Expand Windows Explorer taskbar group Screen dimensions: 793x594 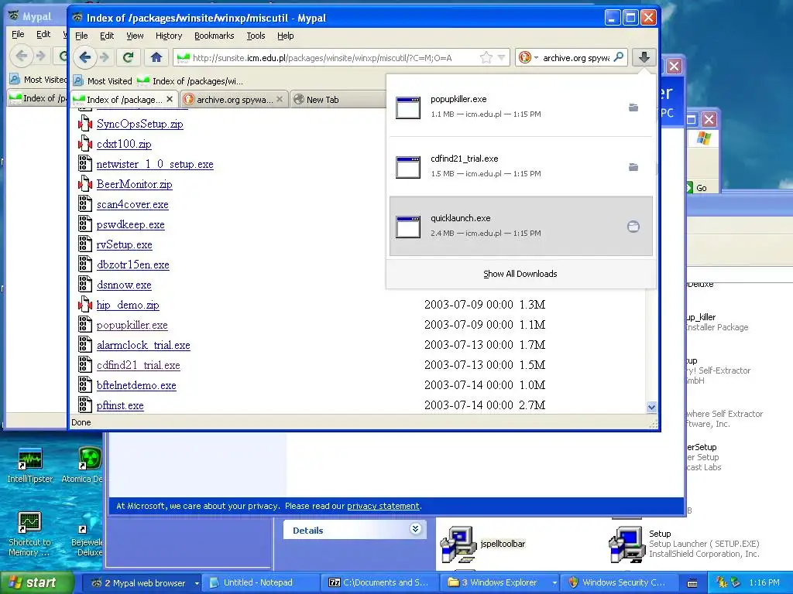(554, 583)
